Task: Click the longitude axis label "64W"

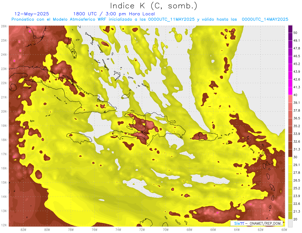Action: click(237, 229)
